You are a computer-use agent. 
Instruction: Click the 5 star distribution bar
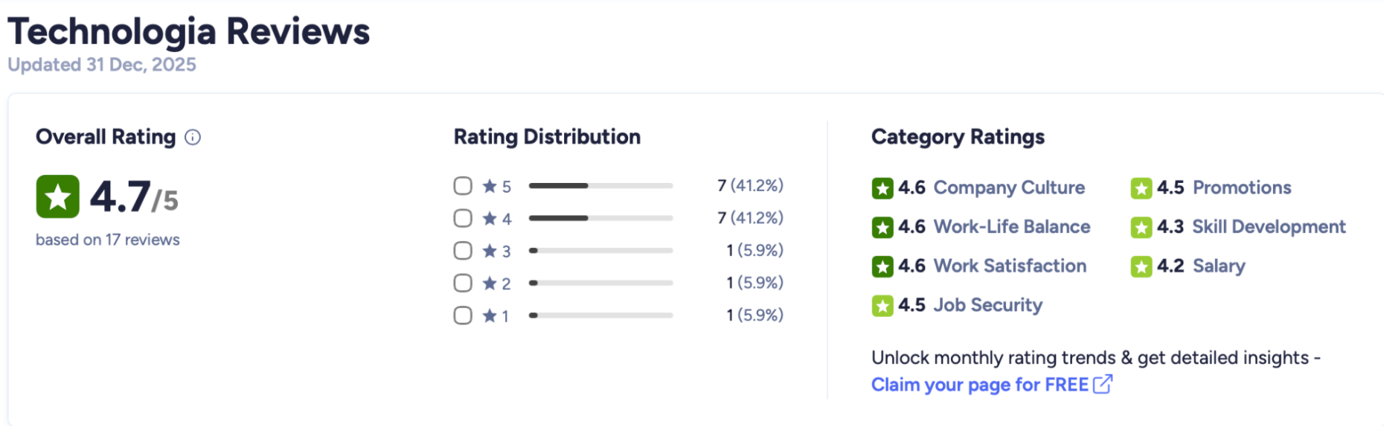pos(600,185)
